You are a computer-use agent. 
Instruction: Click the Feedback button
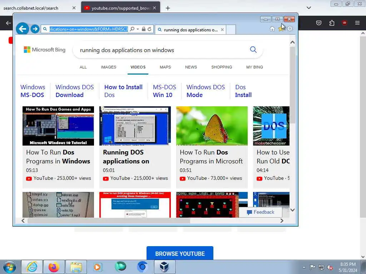(261, 212)
